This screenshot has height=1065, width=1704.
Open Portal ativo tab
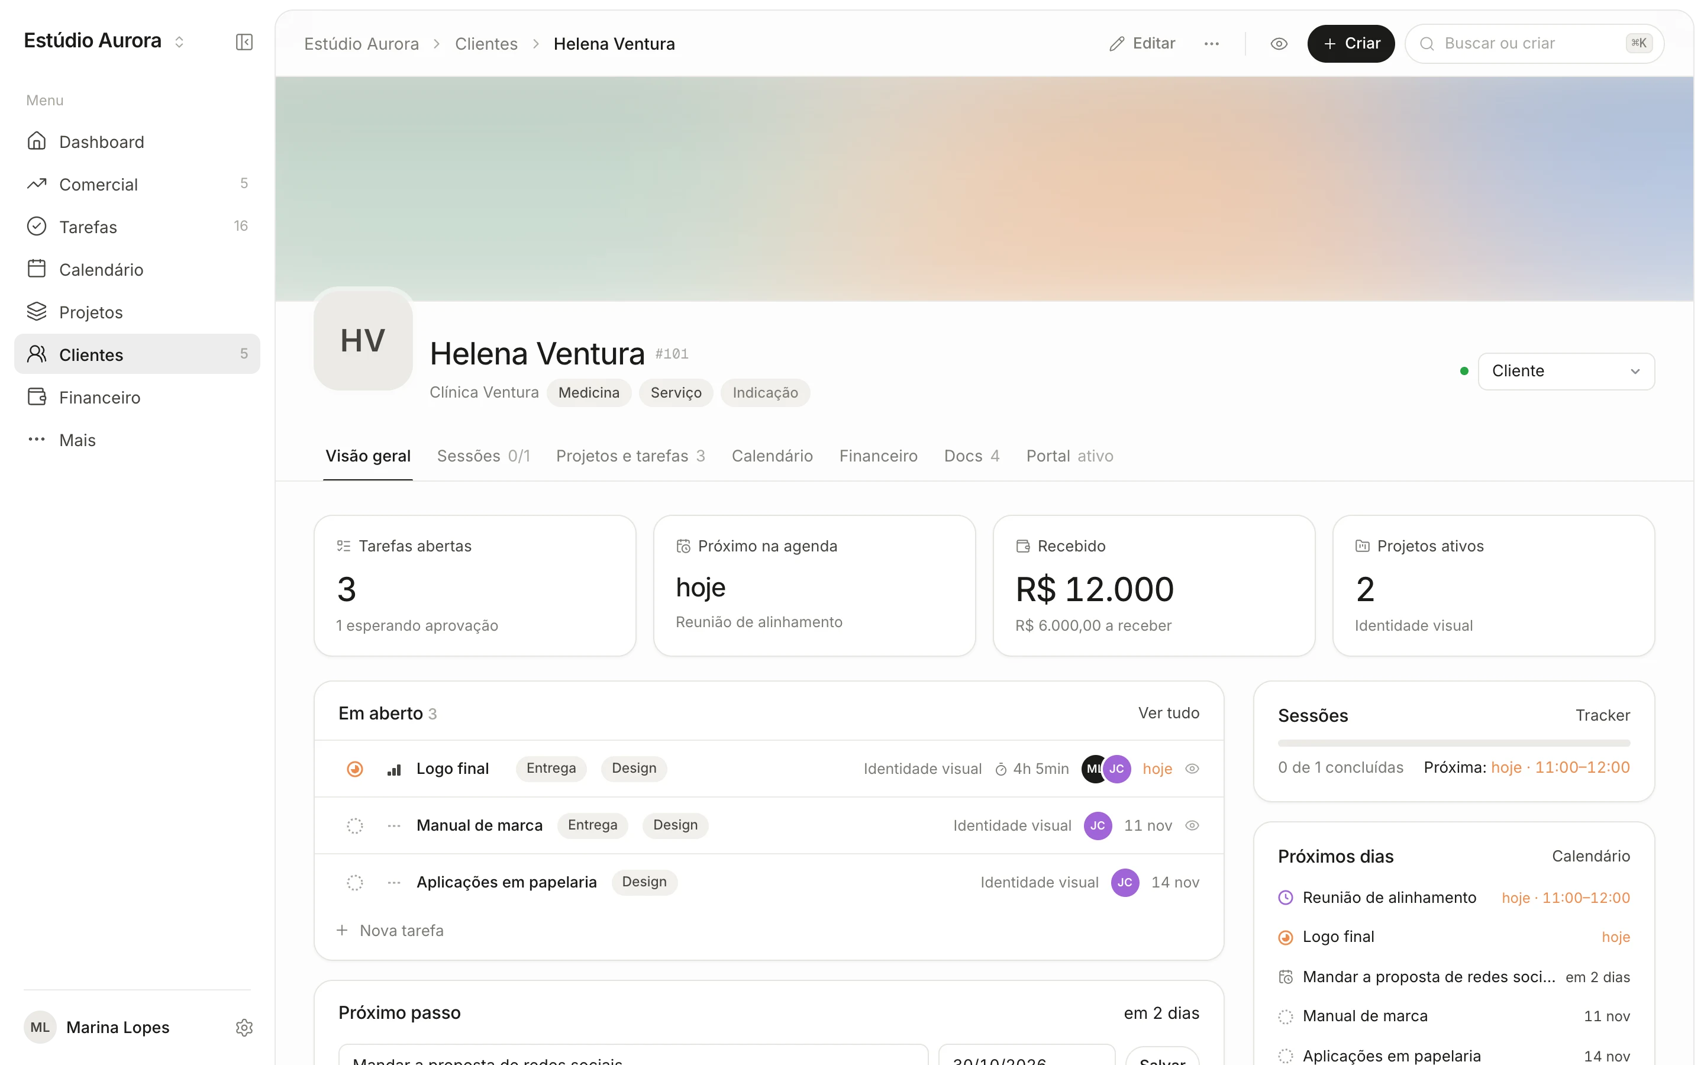click(1069, 456)
